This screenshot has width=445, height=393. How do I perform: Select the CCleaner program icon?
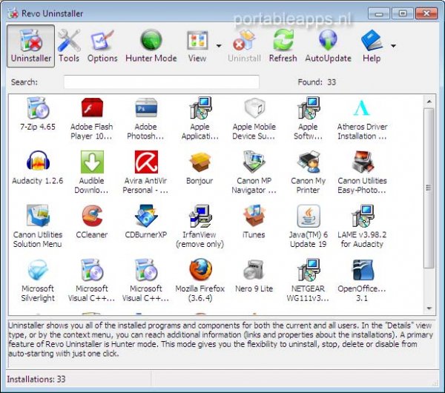click(x=92, y=217)
